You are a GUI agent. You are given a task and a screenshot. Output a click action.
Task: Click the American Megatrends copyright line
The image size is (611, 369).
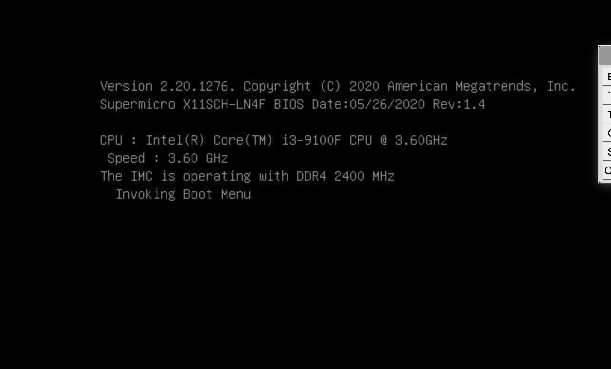pos(338,87)
